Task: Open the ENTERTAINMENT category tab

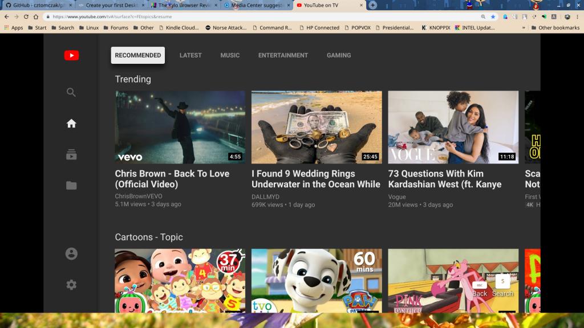Action: click(283, 55)
